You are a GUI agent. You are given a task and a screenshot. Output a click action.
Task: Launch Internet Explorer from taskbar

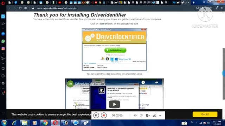click(x=14, y=123)
